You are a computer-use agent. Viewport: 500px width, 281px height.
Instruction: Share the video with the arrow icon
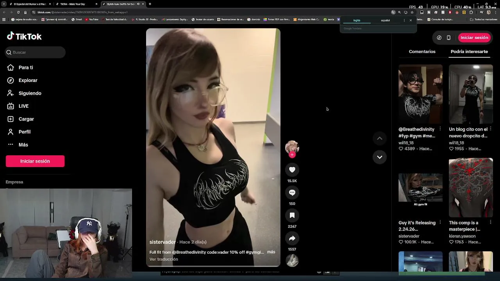[292, 238]
